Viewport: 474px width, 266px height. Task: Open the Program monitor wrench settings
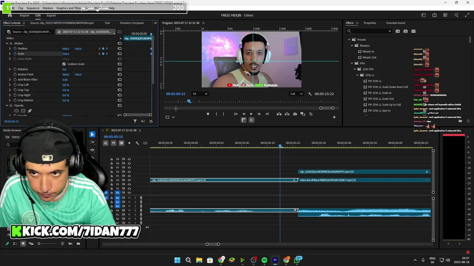click(x=310, y=94)
